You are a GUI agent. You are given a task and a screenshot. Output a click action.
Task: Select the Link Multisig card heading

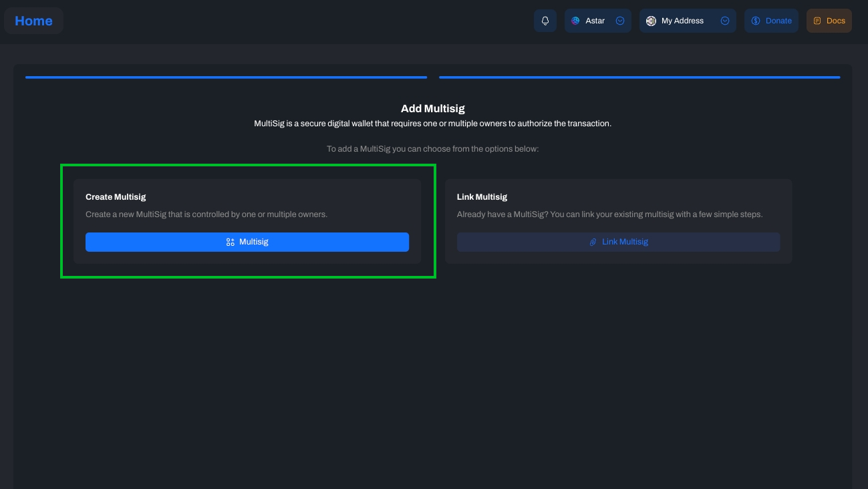click(482, 197)
